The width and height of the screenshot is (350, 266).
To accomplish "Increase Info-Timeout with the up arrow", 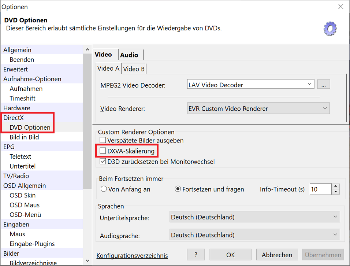I will (x=336, y=186).
